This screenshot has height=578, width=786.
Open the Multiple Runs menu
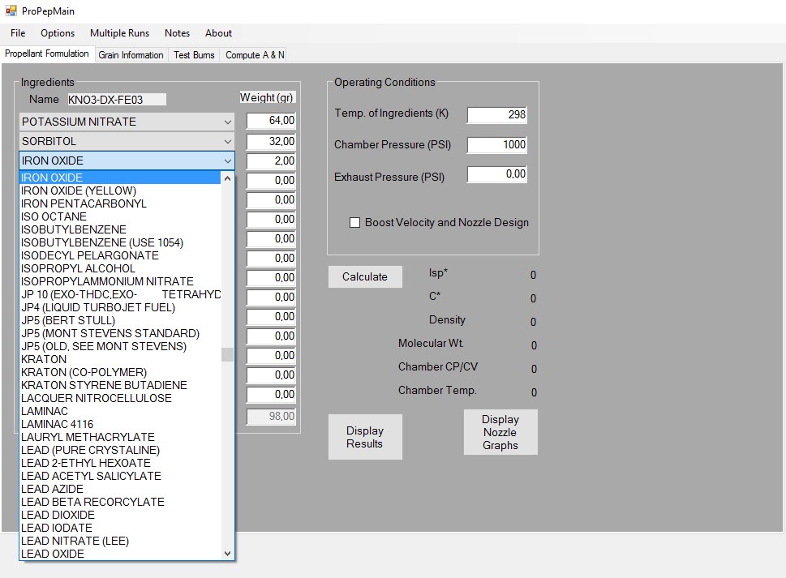[x=119, y=33]
